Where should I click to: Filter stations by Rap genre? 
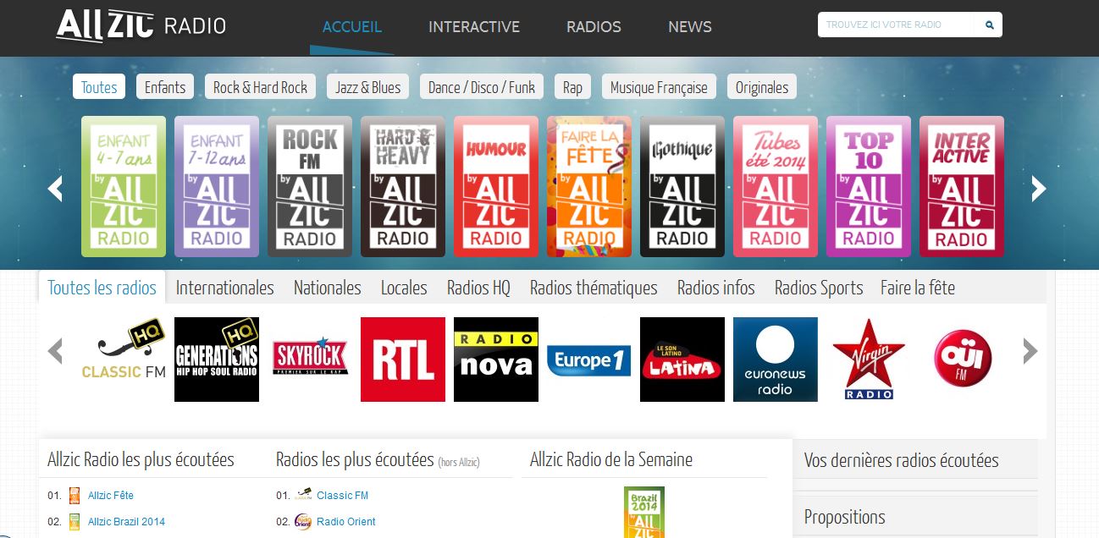tap(572, 86)
